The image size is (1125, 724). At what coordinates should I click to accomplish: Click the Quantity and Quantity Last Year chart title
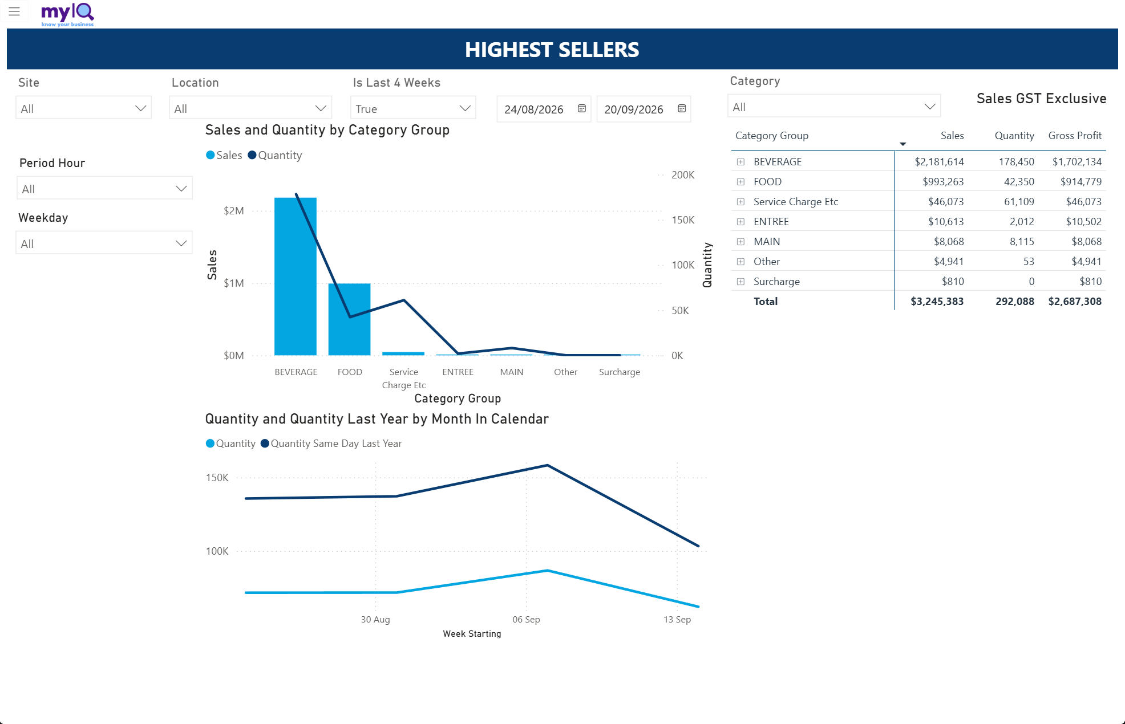(377, 419)
